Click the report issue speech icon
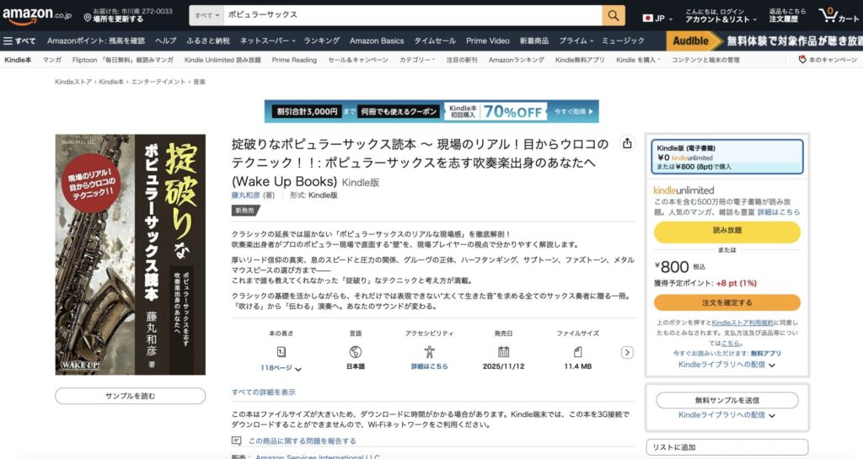Viewport: 863px width, 459px height. click(237, 440)
